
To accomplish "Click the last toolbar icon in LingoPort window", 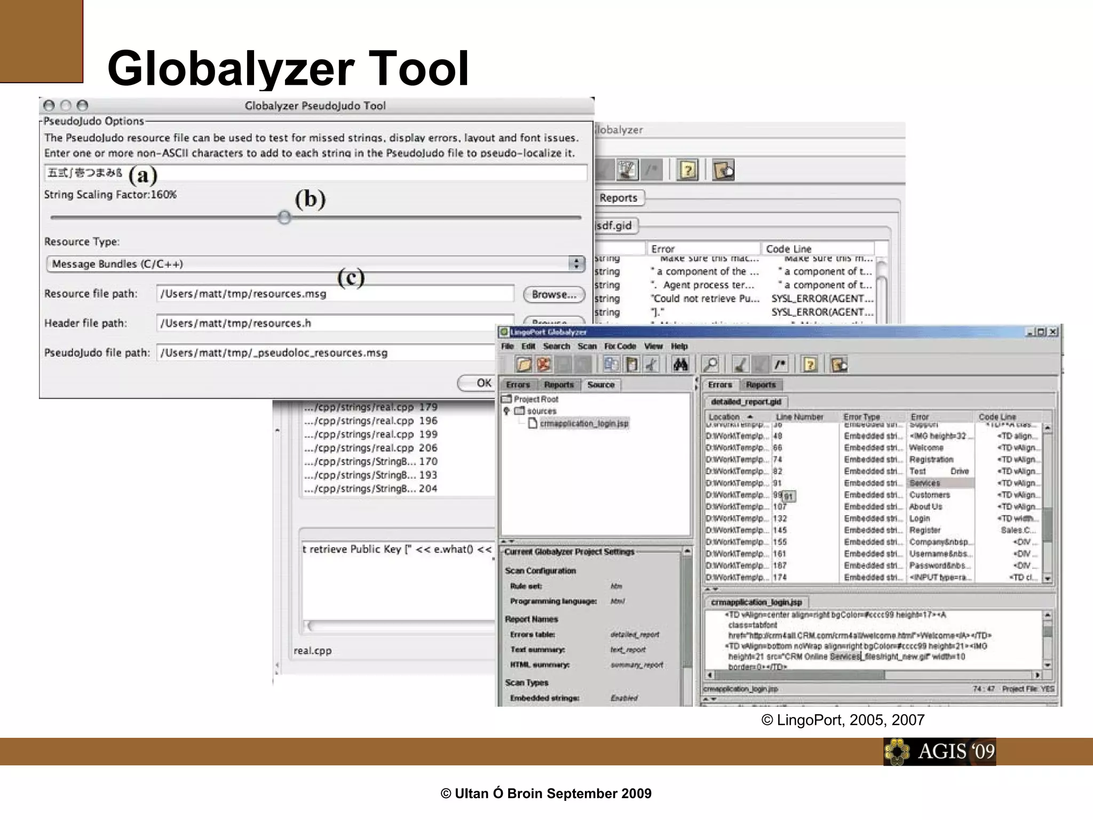I will [839, 365].
